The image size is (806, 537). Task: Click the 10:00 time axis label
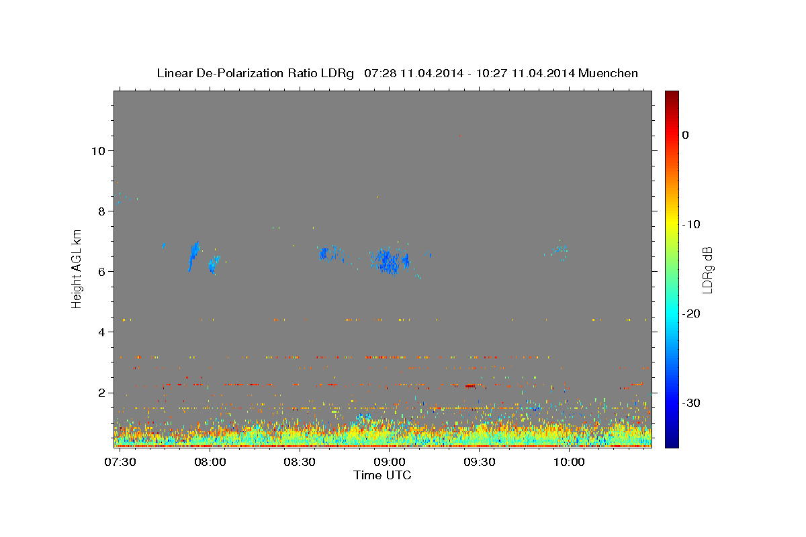tap(569, 463)
